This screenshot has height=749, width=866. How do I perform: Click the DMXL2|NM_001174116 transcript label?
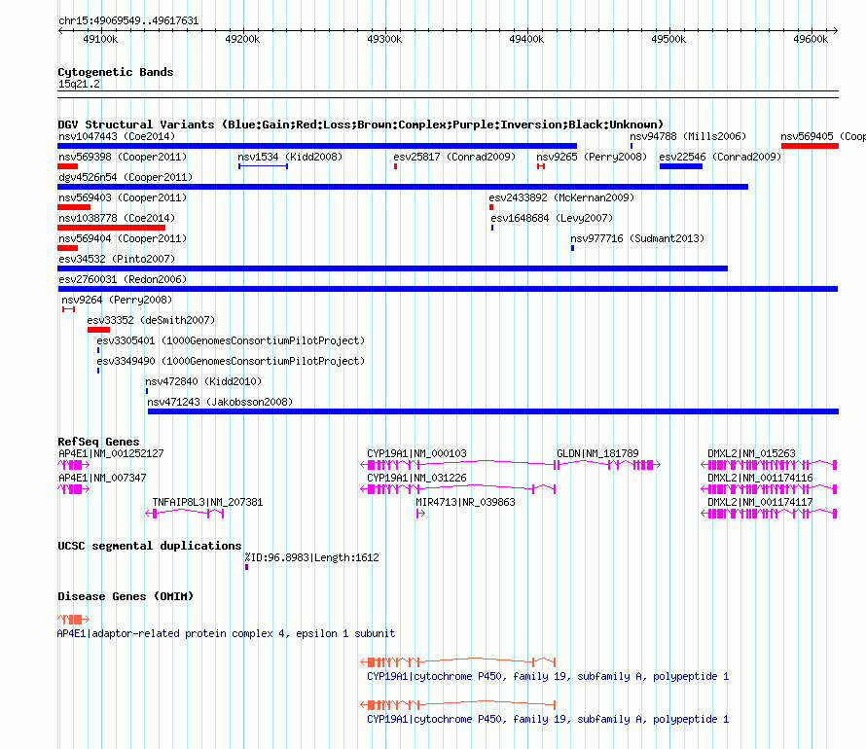pos(761,478)
